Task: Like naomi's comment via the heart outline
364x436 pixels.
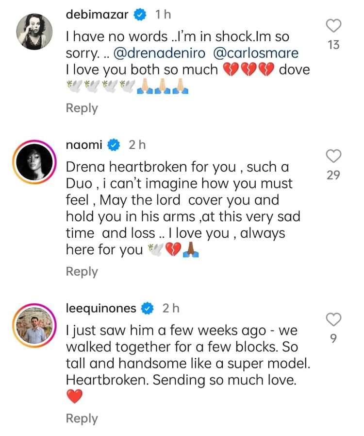Action: (x=333, y=156)
